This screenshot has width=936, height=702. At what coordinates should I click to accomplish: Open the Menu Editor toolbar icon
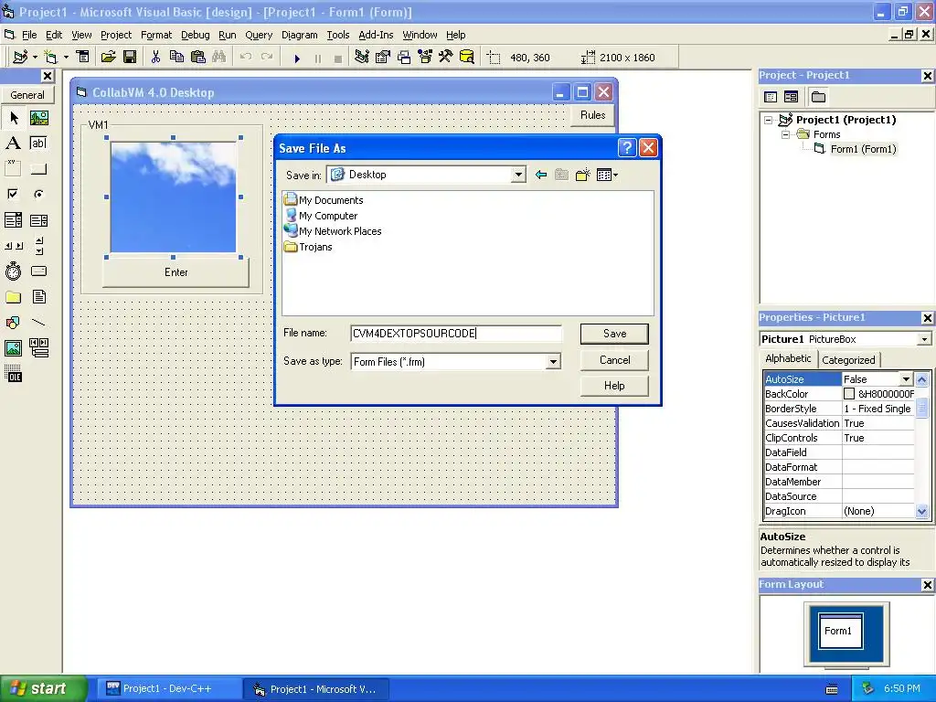point(83,58)
